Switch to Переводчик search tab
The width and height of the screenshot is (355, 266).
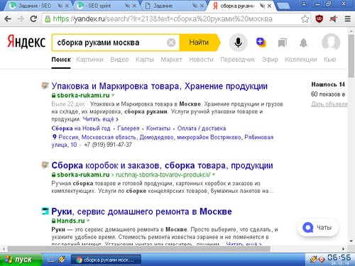[x=238, y=60]
